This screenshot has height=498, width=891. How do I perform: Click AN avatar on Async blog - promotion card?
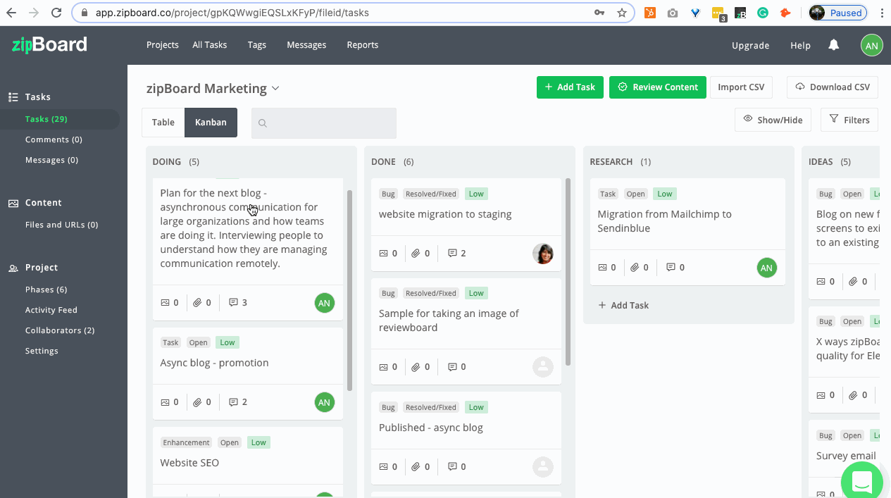pos(324,402)
